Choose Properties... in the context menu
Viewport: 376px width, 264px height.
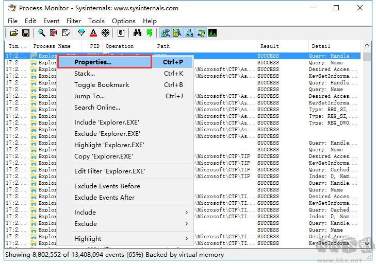tap(125, 62)
